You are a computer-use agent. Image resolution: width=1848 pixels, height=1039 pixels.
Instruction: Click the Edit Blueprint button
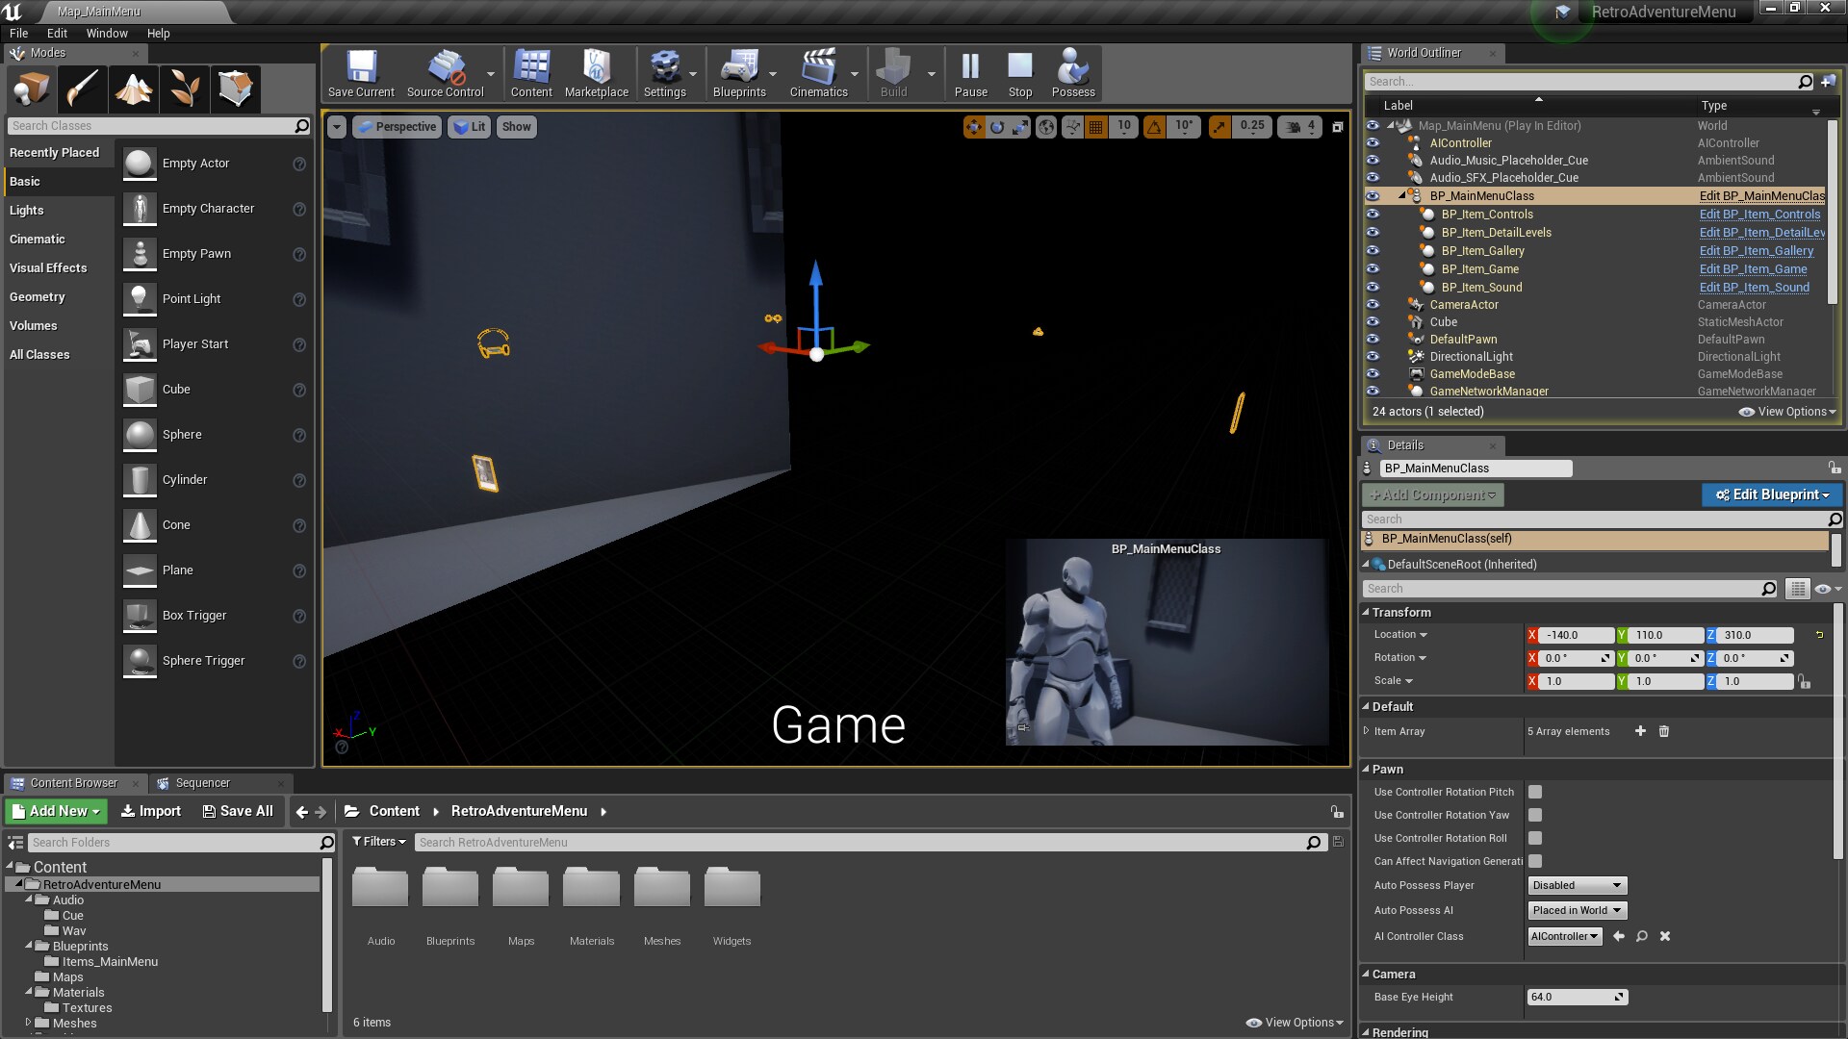tap(1772, 494)
